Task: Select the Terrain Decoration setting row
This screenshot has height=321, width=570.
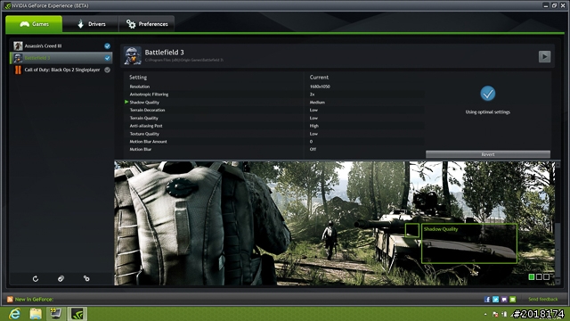Action: pyautogui.click(x=274, y=110)
